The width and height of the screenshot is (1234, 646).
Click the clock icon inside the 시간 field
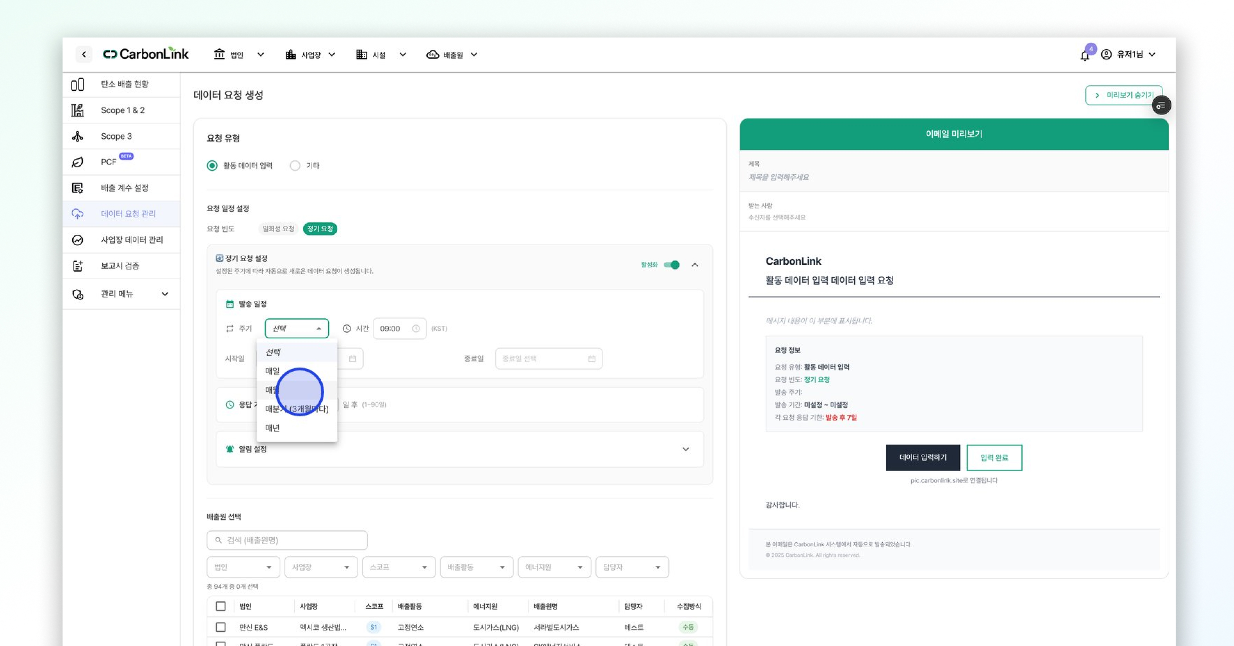416,329
